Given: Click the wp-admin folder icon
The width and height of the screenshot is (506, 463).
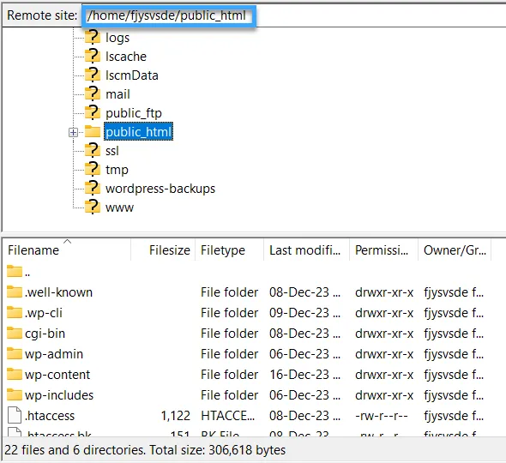Looking at the screenshot, I should [x=15, y=353].
